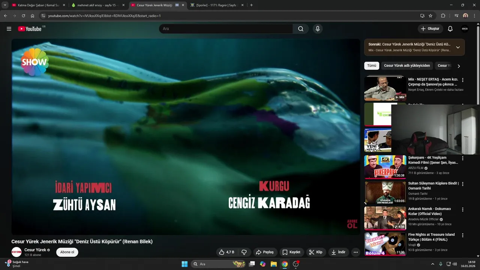480x270 pixels.
Task: Install YouTube app icon in address bar
Action: 422,16
